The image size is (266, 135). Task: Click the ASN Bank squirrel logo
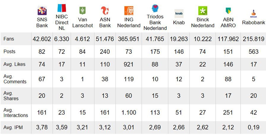(x=105, y=11)
